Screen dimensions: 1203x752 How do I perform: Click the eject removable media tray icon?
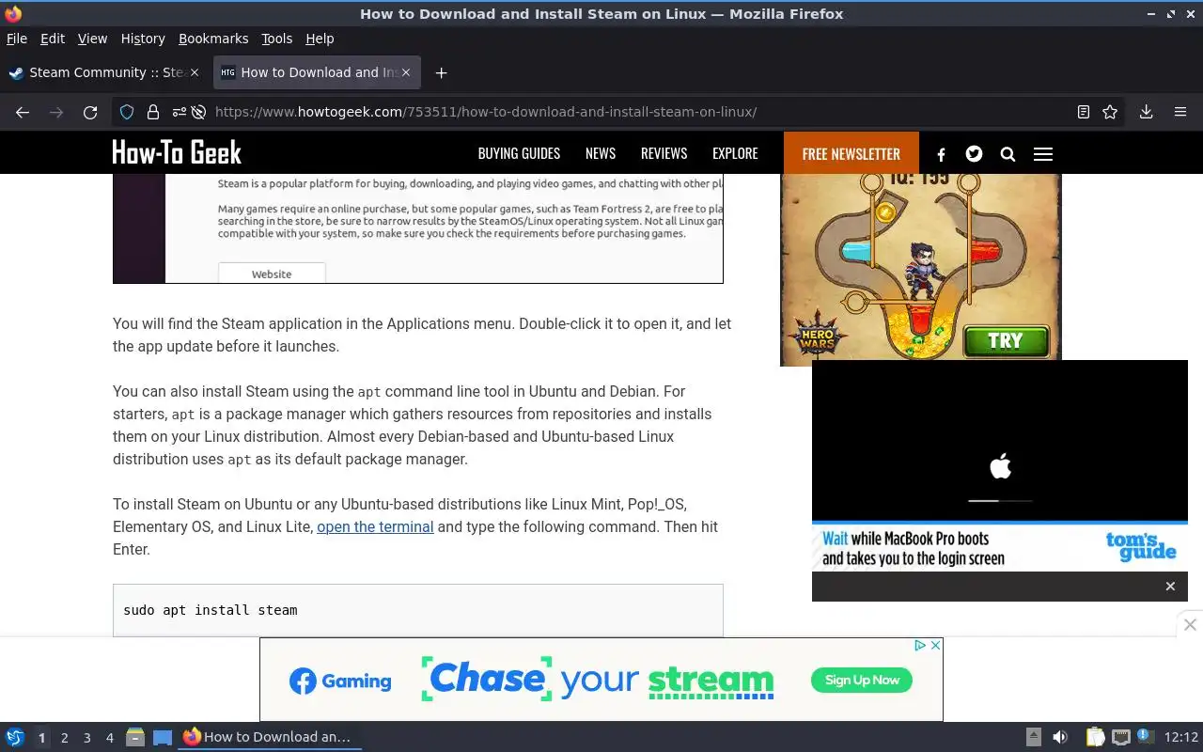point(1033,737)
